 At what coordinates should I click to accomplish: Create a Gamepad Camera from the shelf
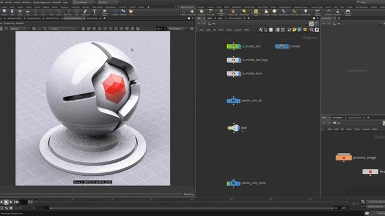click(x=348, y=12)
